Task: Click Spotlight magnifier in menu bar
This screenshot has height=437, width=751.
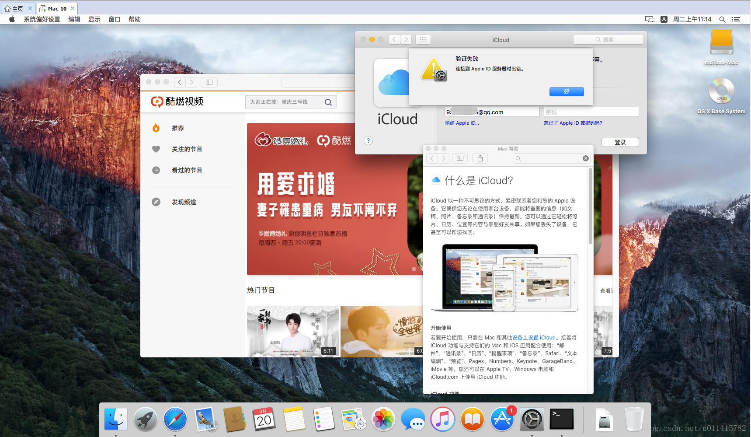Action: pos(722,19)
